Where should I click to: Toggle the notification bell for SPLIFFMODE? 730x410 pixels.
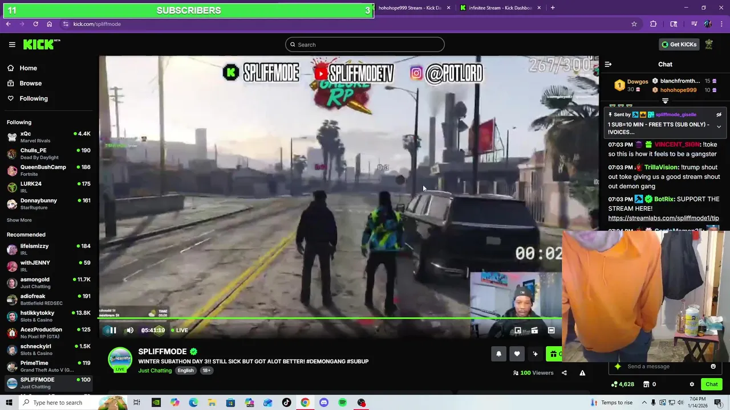pyautogui.click(x=498, y=354)
